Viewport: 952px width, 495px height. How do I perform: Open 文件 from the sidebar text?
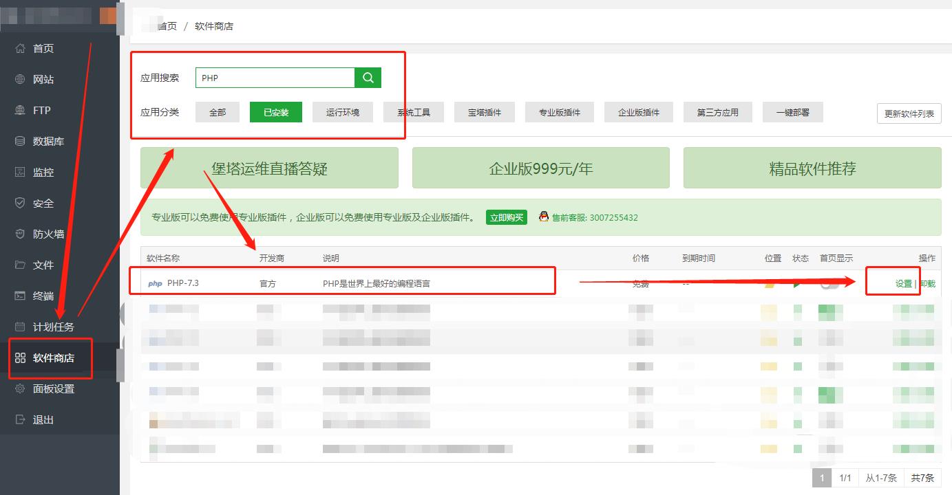pyautogui.click(x=43, y=265)
